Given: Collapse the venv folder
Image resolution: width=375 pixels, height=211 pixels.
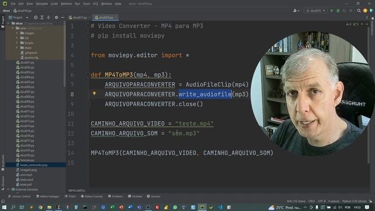Looking at the screenshot, I should coord(13,28).
